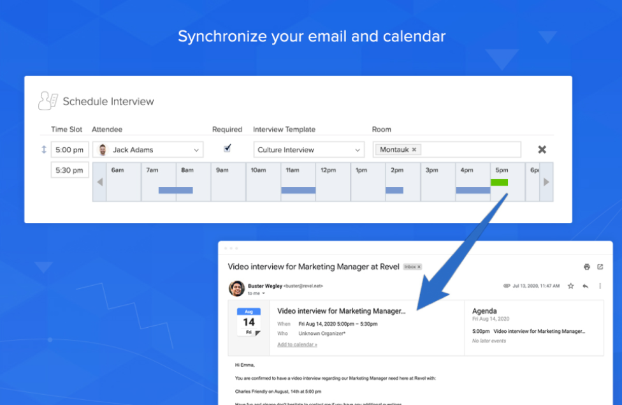622x405 pixels.
Task: Expand recipient details arrow next to 'to me'
Action: coord(264,293)
